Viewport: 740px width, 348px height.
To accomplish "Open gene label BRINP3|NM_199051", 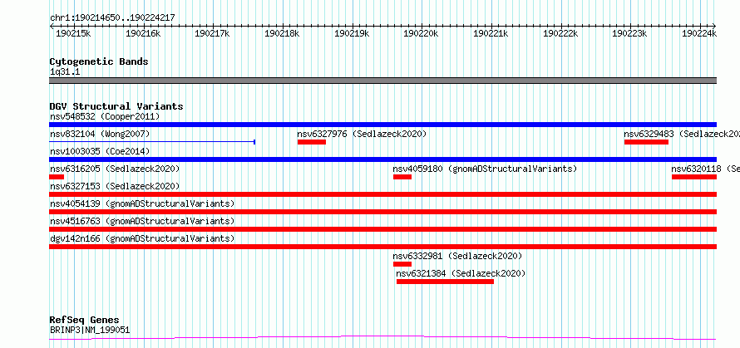I will pyautogui.click(x=90, y=330).
